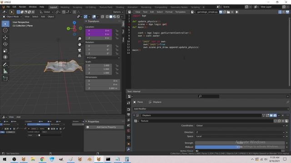Click the viewport pan hand icon
The height and width of the screenshot is (163, 291).
[x=80, y=44]
